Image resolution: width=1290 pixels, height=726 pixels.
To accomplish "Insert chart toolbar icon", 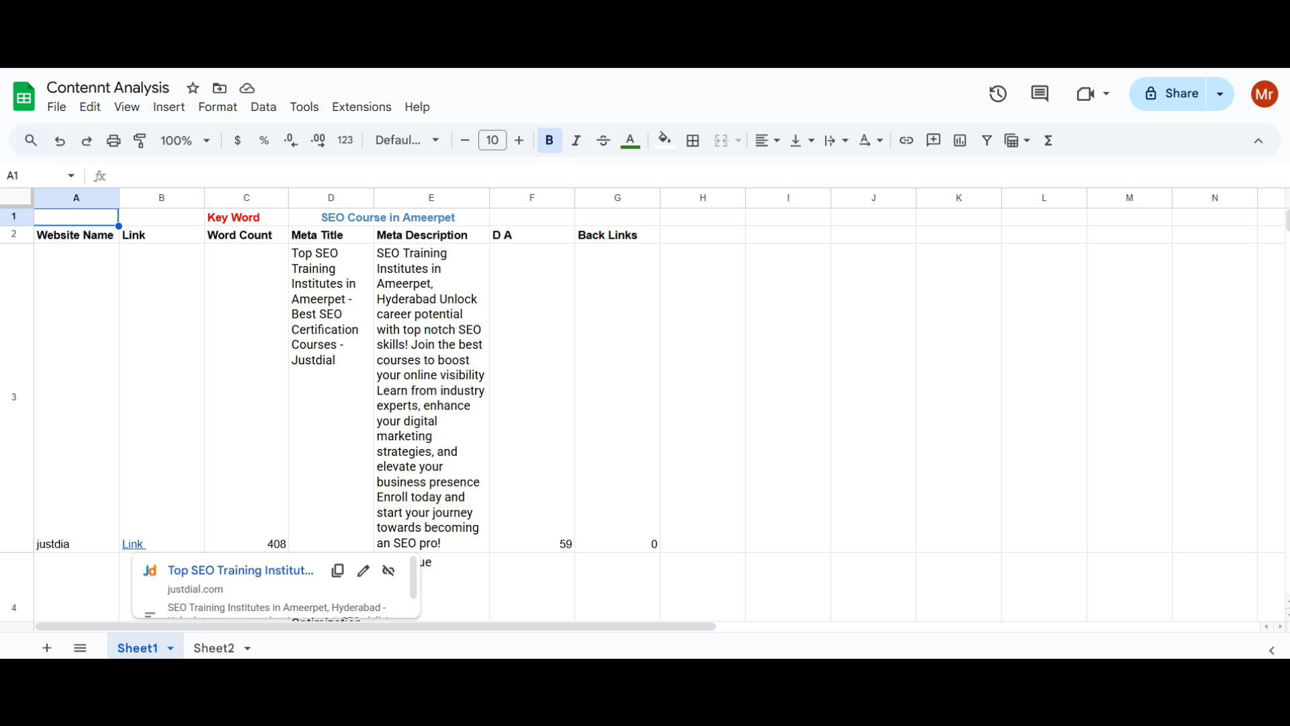I will tap(960, 140).
